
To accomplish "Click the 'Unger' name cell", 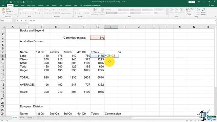I will click(x=27, y=70).
